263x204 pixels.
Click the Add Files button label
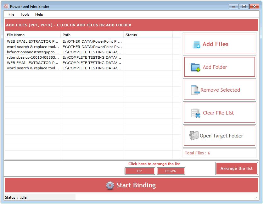[215, 44]
